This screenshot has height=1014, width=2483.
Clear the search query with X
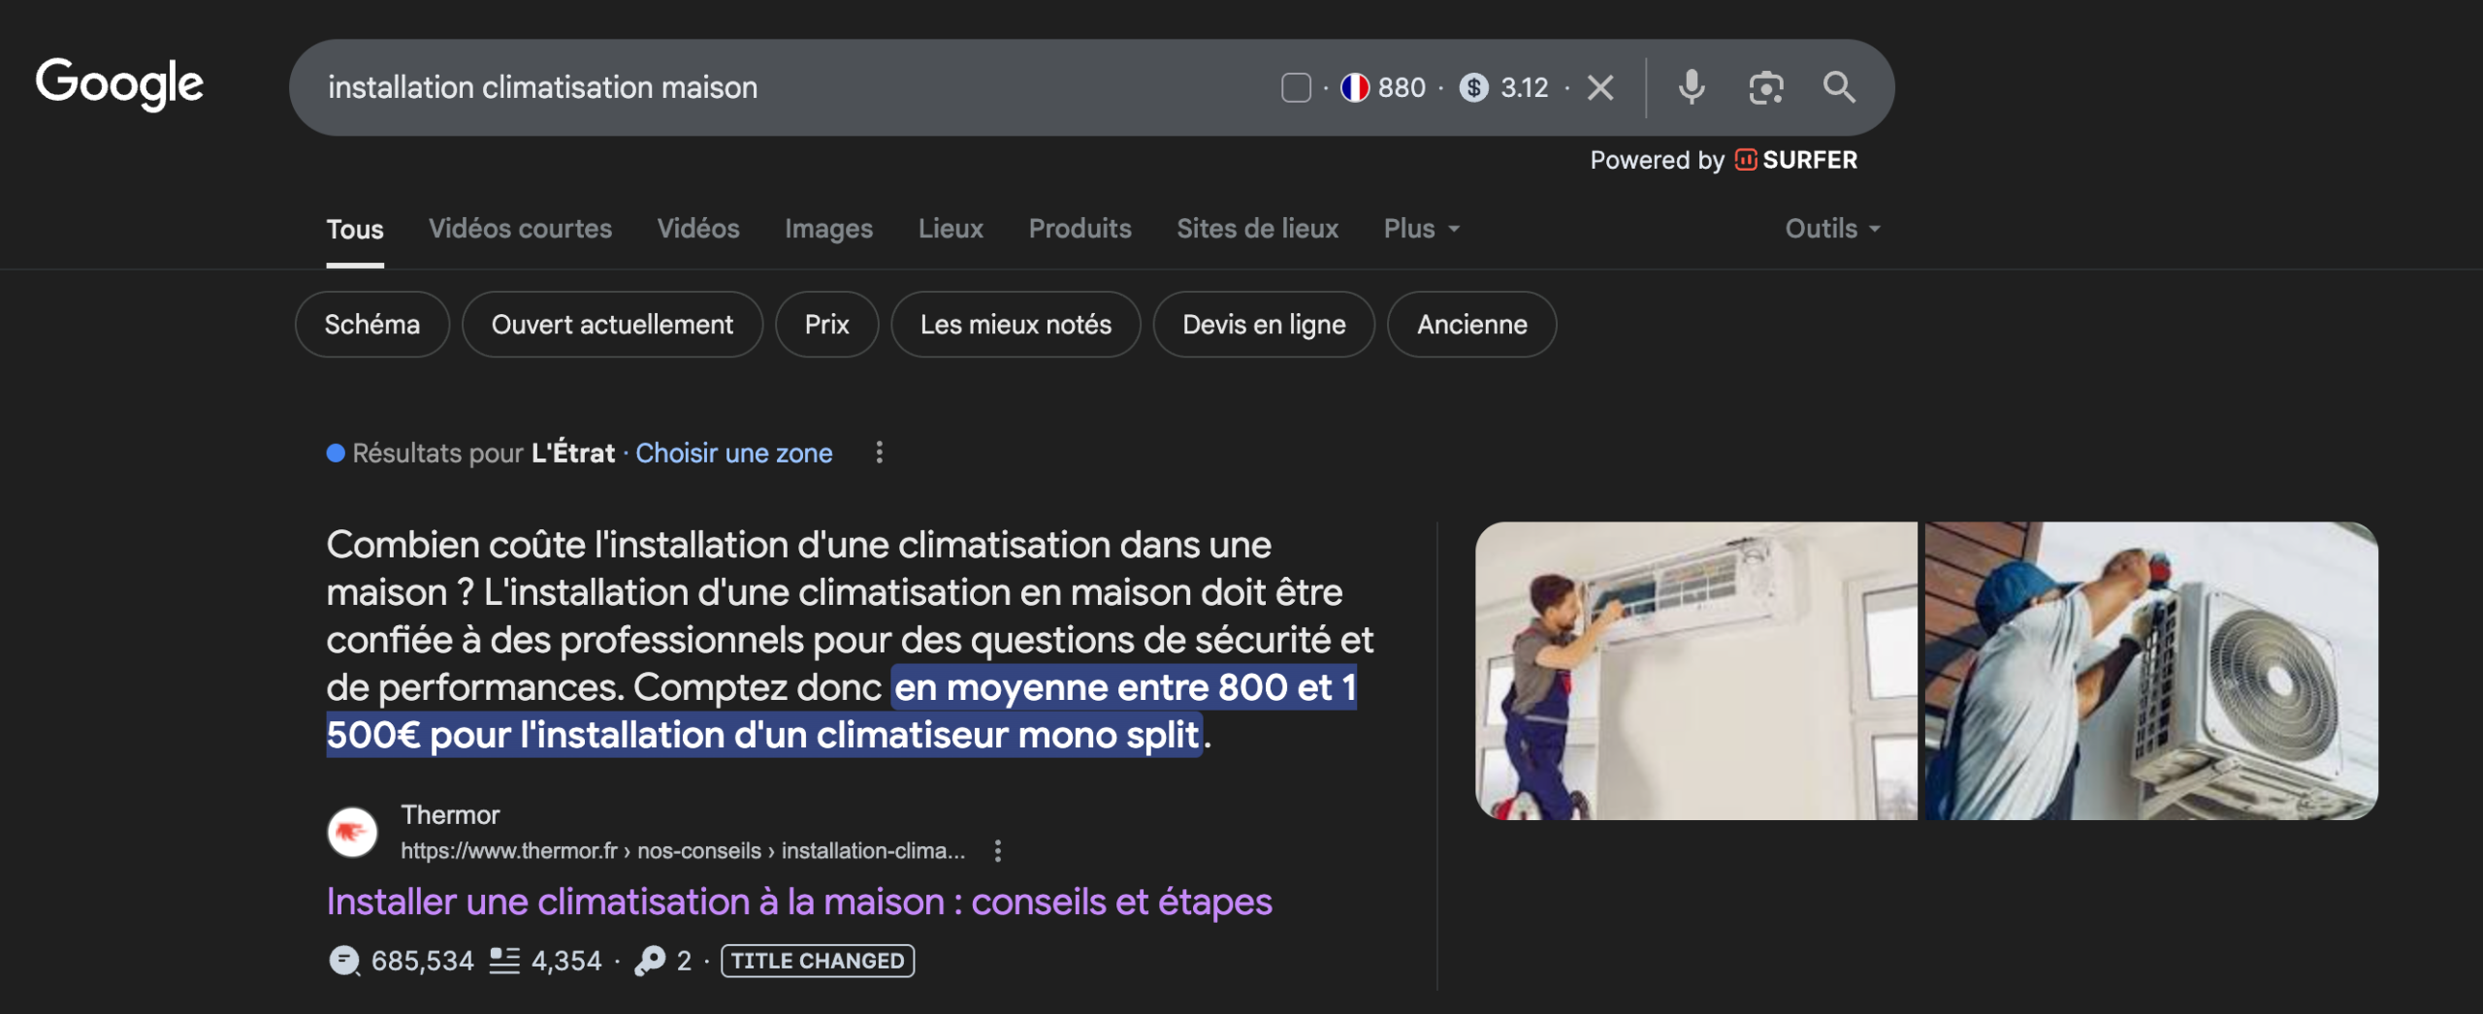coord(1600,88)
